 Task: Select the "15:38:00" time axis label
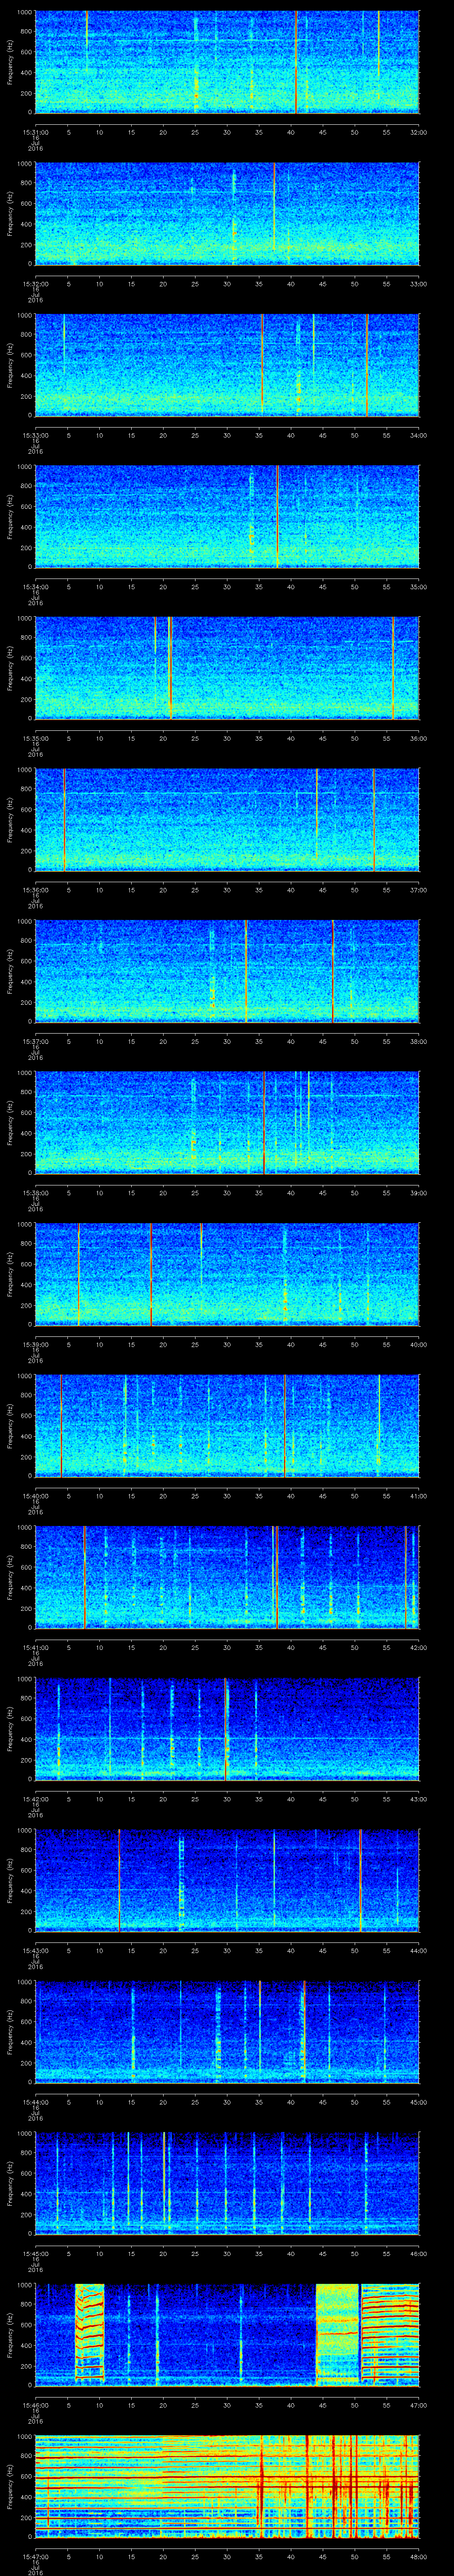coord(36,1193)
